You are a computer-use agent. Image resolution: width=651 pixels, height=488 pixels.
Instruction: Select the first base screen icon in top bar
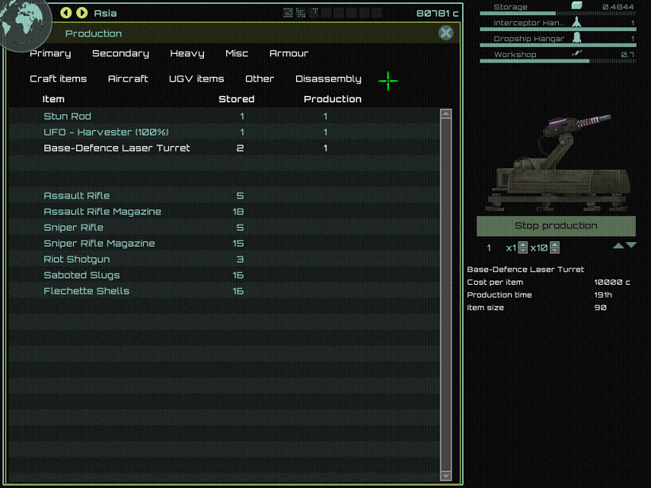pyautogui.click(x=288, y=13)
